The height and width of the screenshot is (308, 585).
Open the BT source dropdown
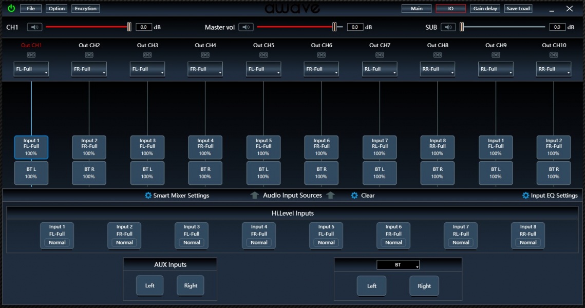(398, 265)
